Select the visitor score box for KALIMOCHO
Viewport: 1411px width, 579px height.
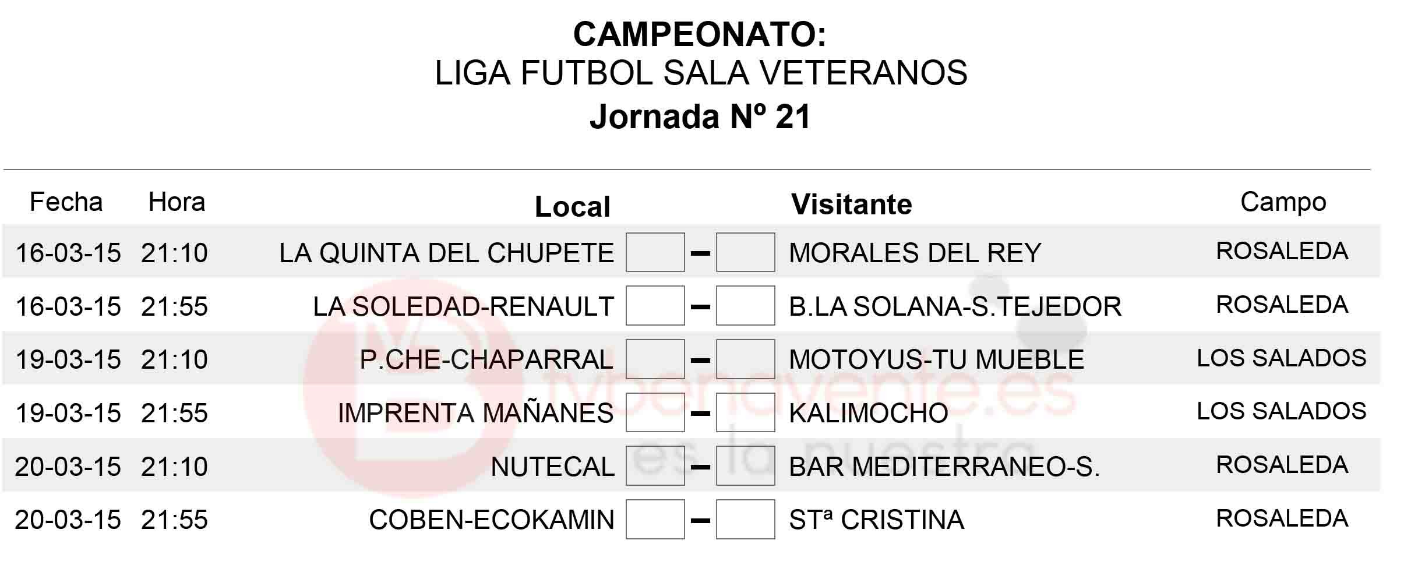tap(745, 412)
